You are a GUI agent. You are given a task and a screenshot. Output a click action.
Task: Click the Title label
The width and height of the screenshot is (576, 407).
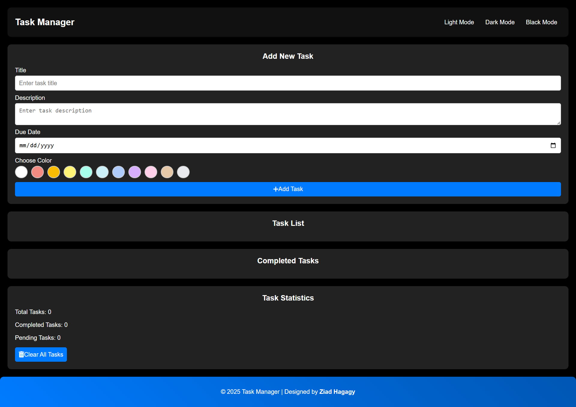click(20, 70)
